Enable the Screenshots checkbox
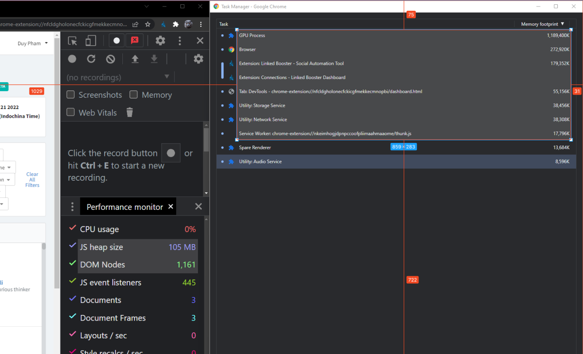Image resolution: width=583 pixels, height=354 pixels. pos(70,95)
